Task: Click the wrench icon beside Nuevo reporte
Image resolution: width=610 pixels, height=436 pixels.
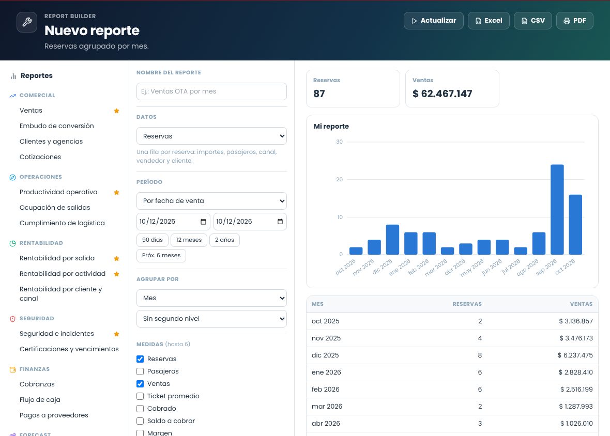Action: point(27,22)
